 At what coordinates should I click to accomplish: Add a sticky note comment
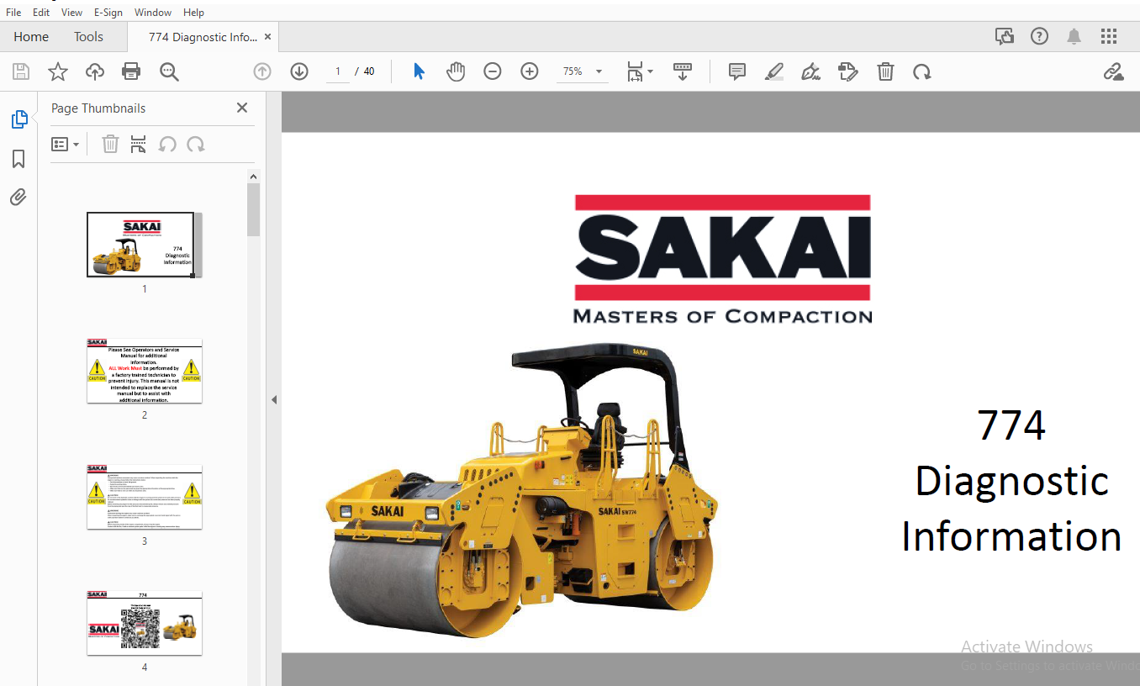(737, 71)
